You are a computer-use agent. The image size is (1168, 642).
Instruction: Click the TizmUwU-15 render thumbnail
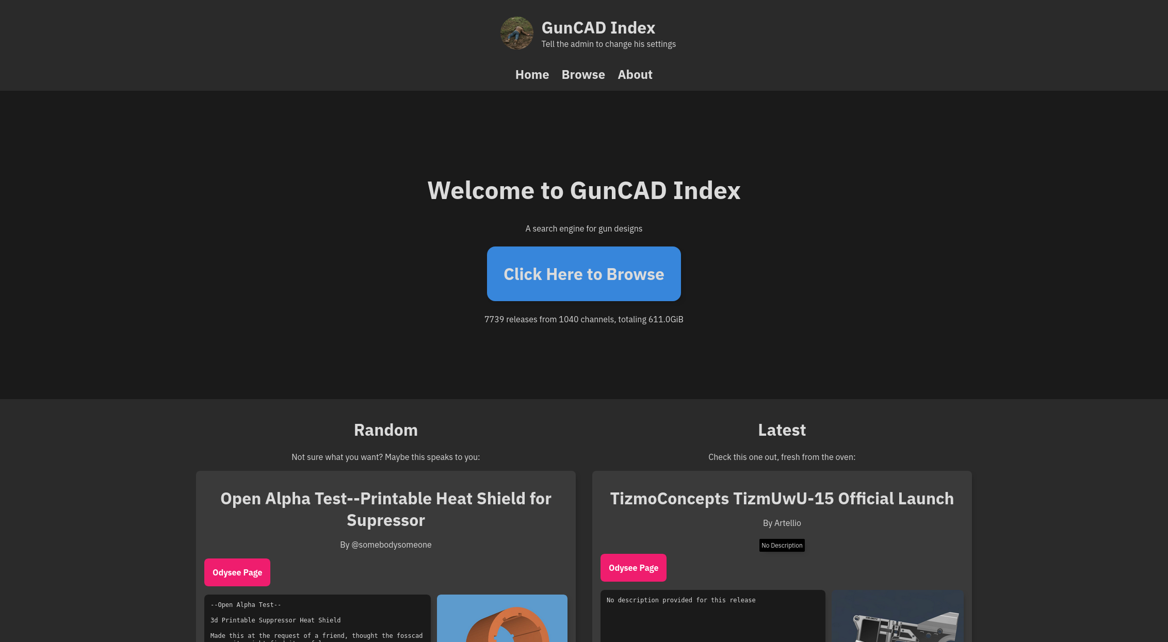coord(898,616)
